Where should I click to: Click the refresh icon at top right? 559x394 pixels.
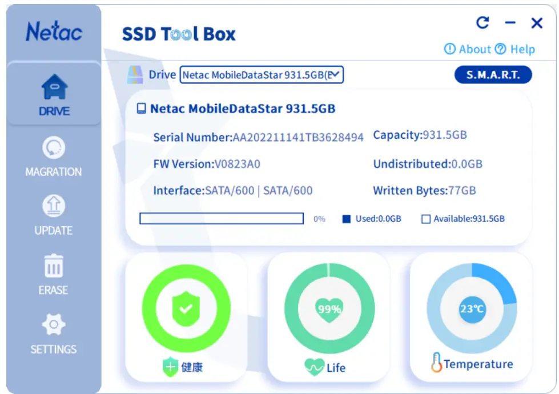pyautogui.click(x=483, y=22)
